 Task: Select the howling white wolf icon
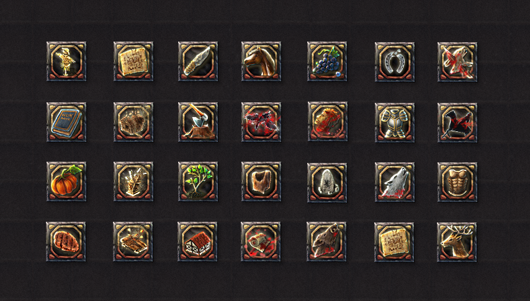(x=395, y=182)
